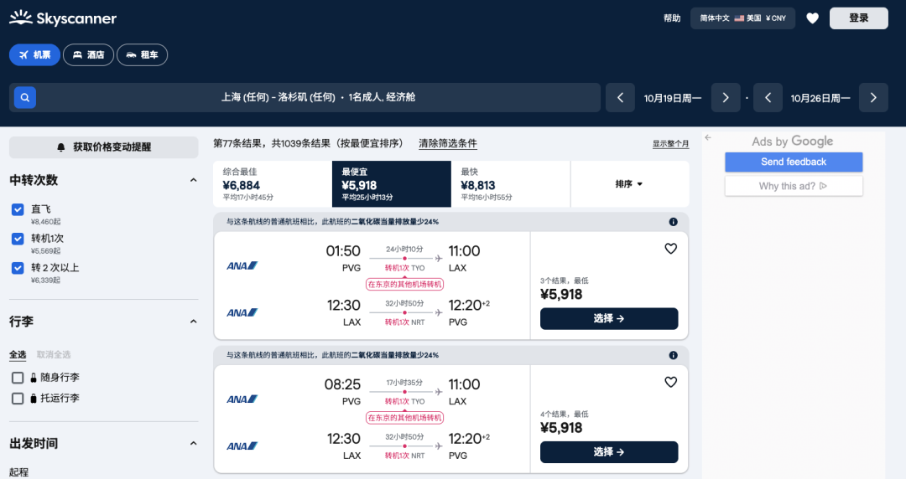Move return date one day later
Image resolution: width=906 pixels, height=479 pixels.
[873, 98]
